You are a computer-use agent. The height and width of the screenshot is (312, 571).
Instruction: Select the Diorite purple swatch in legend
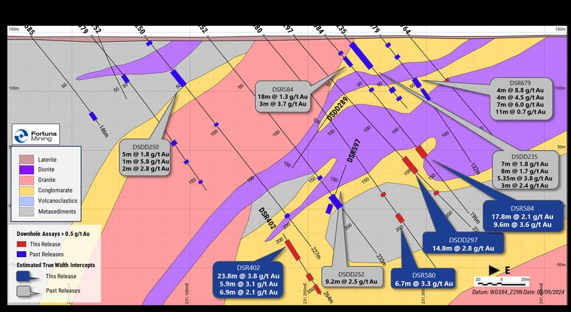tap(26, 170)
